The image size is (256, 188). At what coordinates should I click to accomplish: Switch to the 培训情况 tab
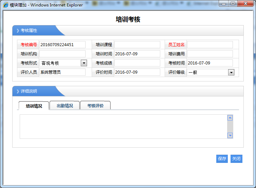[x=34, y=106]
